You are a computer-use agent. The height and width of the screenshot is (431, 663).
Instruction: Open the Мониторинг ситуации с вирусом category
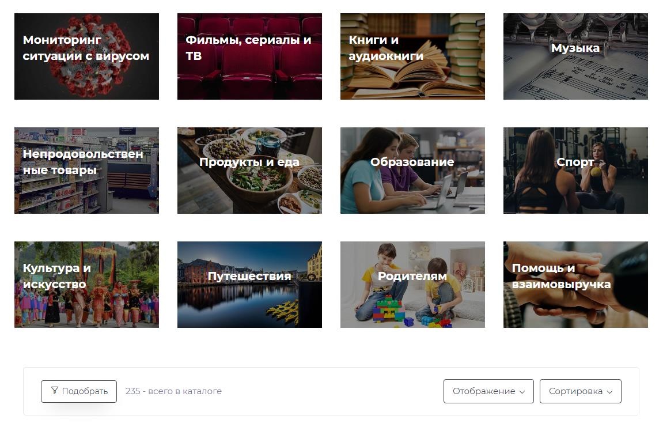(86, 56)
